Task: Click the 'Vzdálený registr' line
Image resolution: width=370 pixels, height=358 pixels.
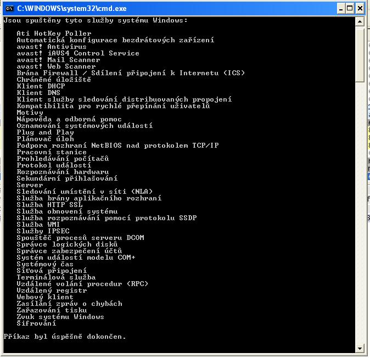Action: 52,290
